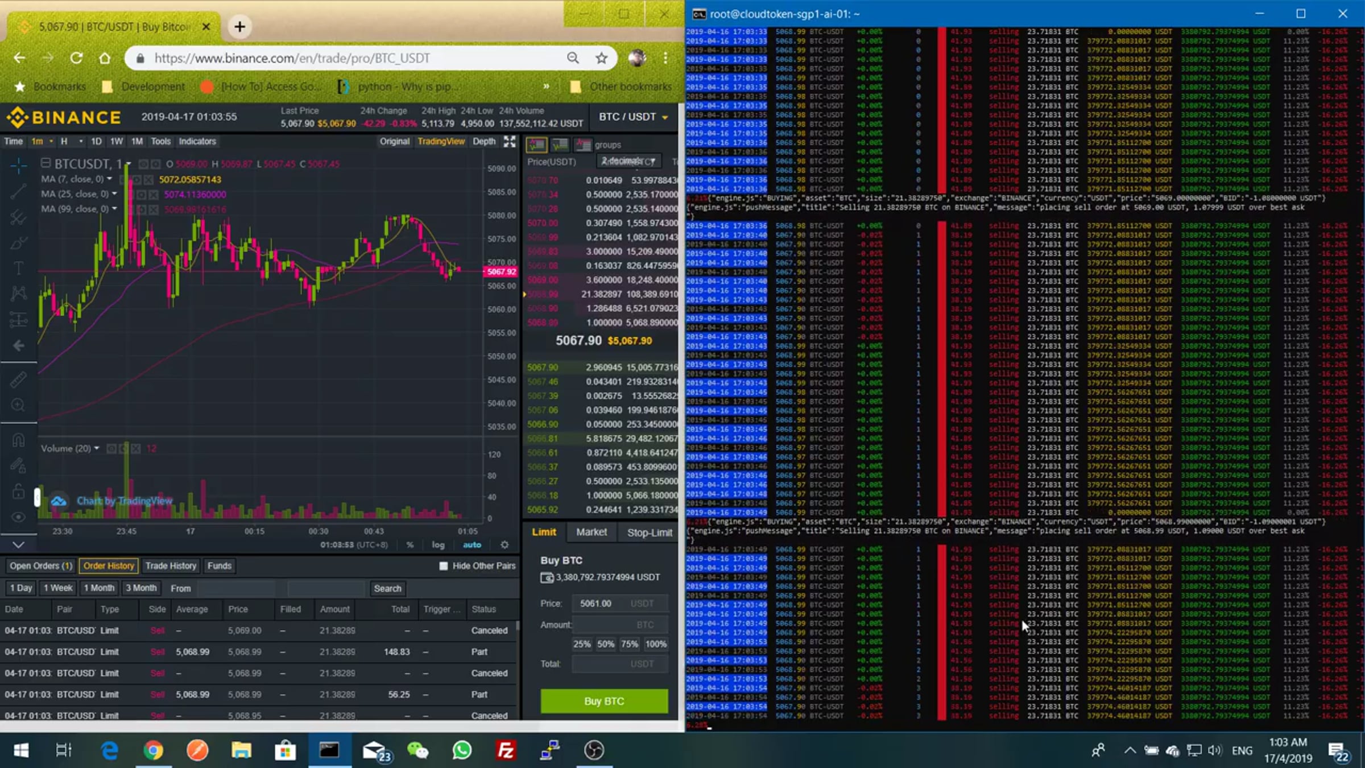The height and width of the screenshot is (768, 1365).
Task: Open WhatsApp from the taskbar
Action: (x=462, y=750)
